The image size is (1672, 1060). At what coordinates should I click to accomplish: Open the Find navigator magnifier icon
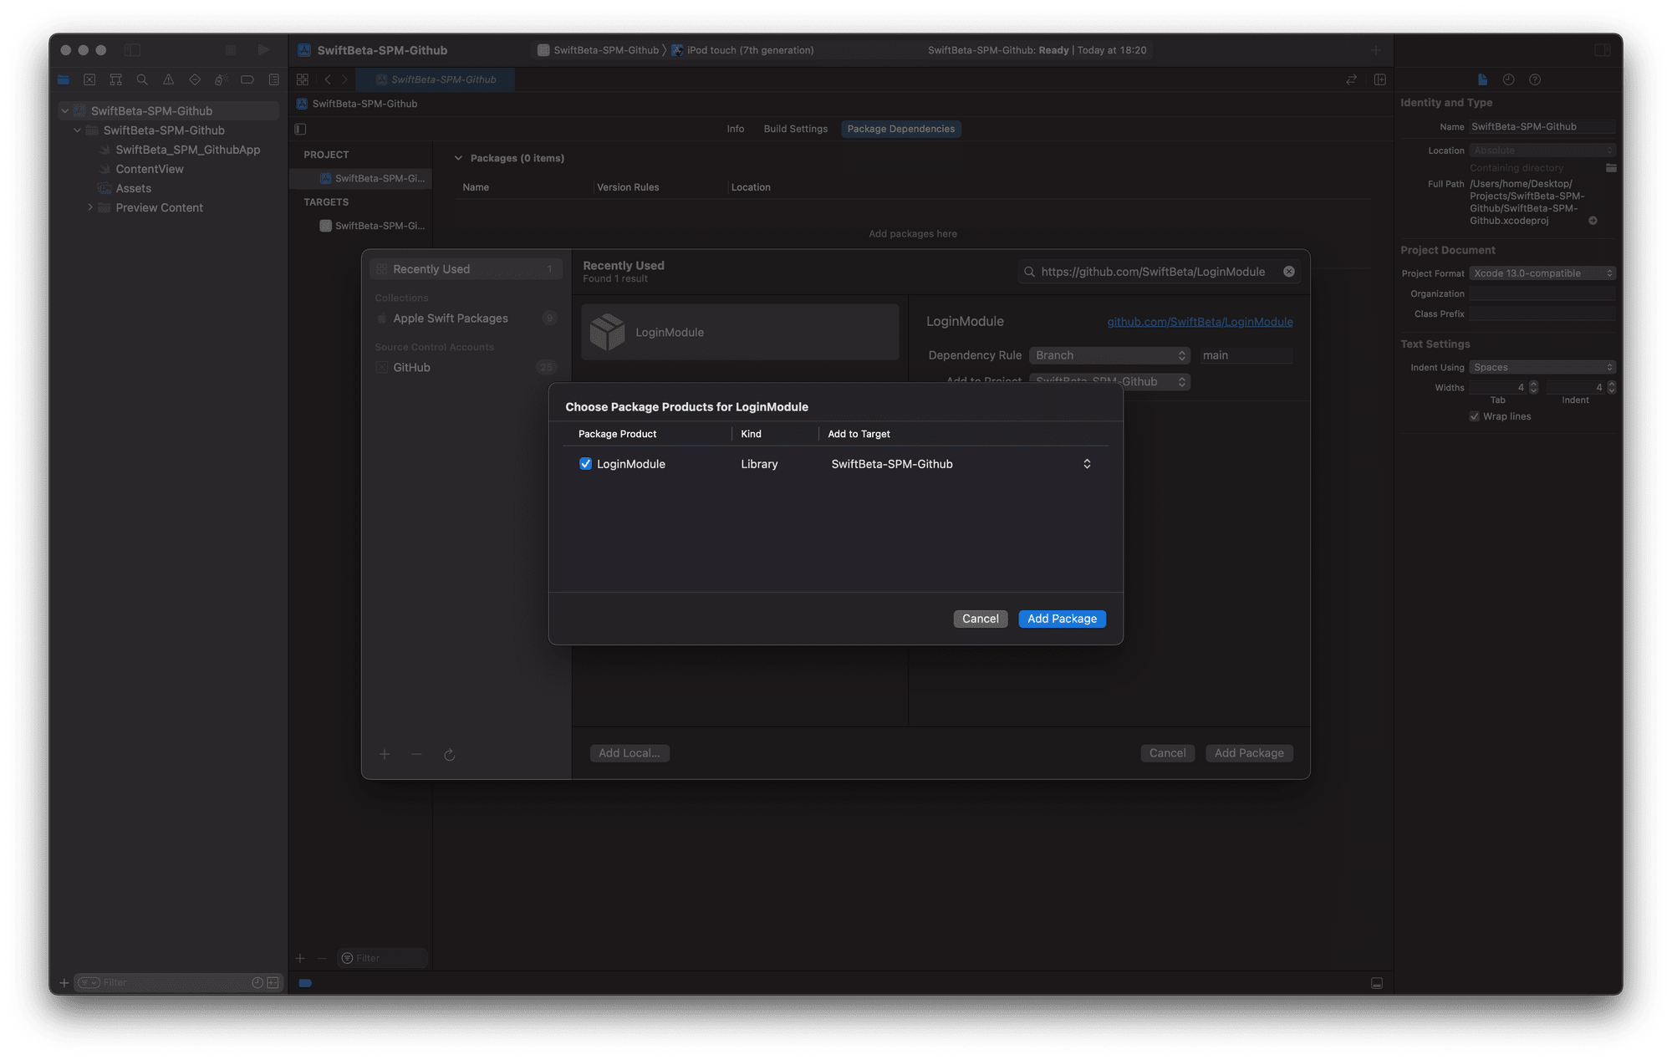[x=142, y=79]
